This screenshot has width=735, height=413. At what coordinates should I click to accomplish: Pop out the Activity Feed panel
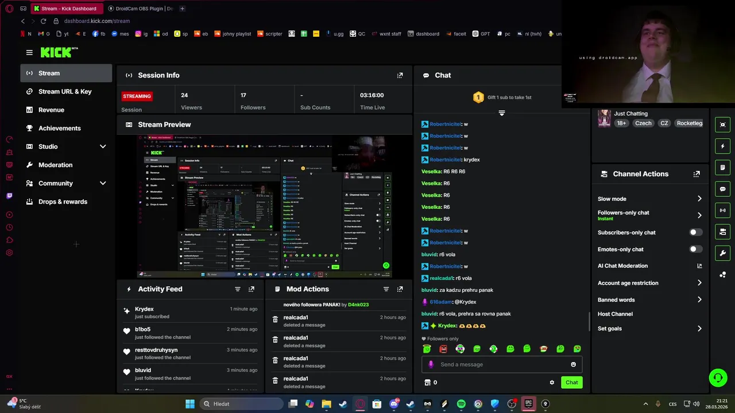(252, 289)
